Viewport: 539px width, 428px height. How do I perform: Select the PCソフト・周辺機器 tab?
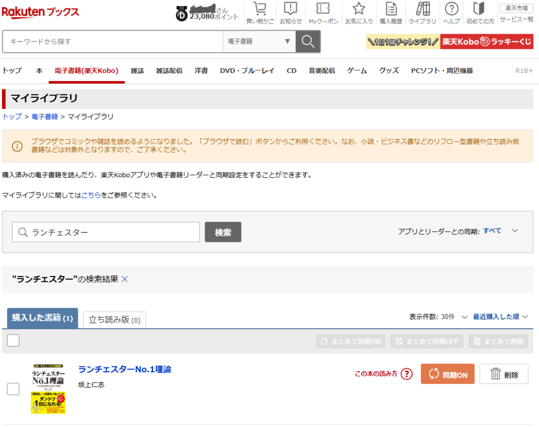pyautogui.click(x=442, y=71)
